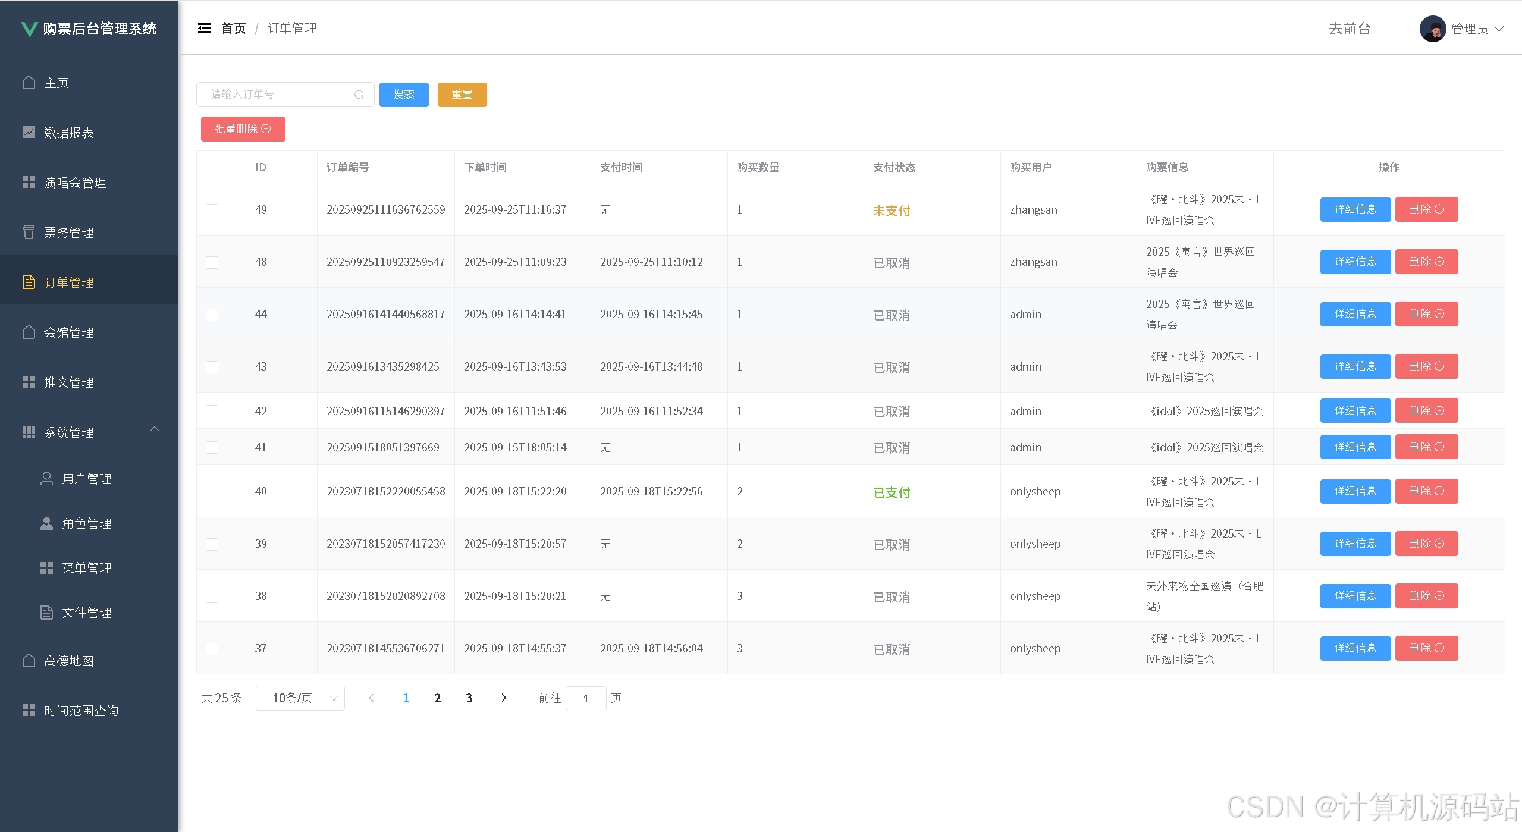This screenshot has height=832, width=1522.
Task: Click the administrator avatar image
Action: point(1433,29)
